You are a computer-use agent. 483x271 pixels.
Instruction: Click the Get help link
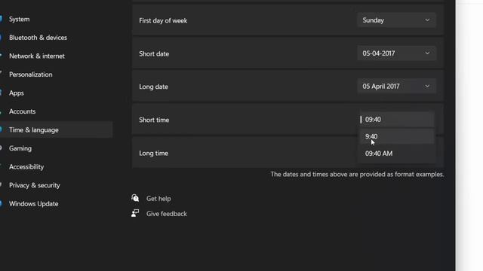(158, 199)
